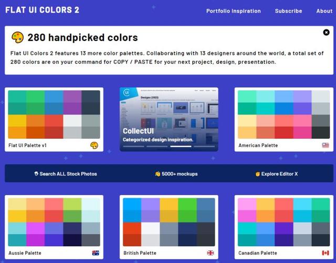The image size is (336, 263).
Task: Open the CollectUI promo slide image
Action: [169, 119]
